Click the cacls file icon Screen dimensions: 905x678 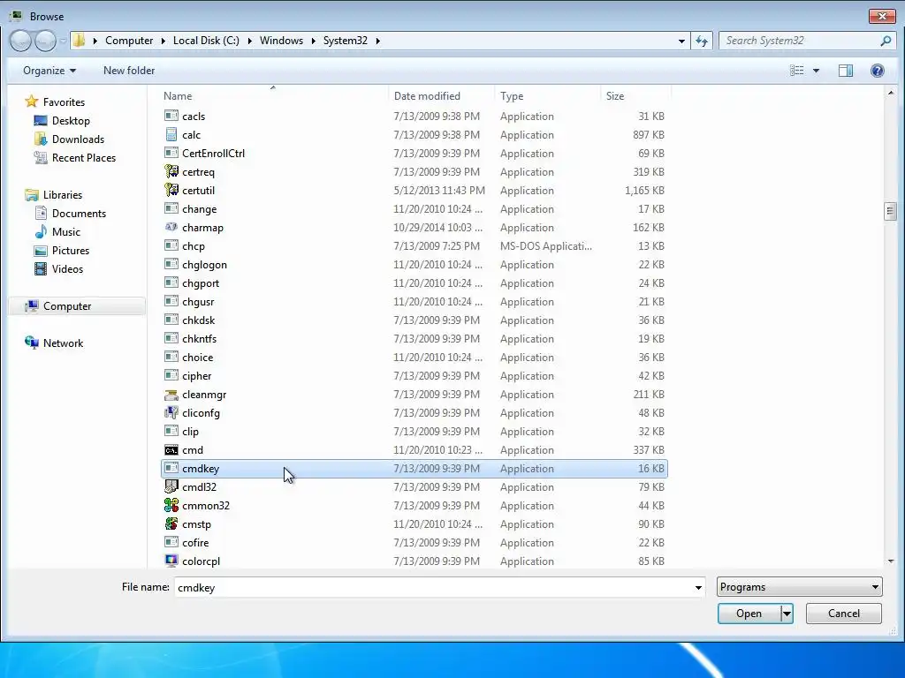pyautogui.click(x=171, y=116)
